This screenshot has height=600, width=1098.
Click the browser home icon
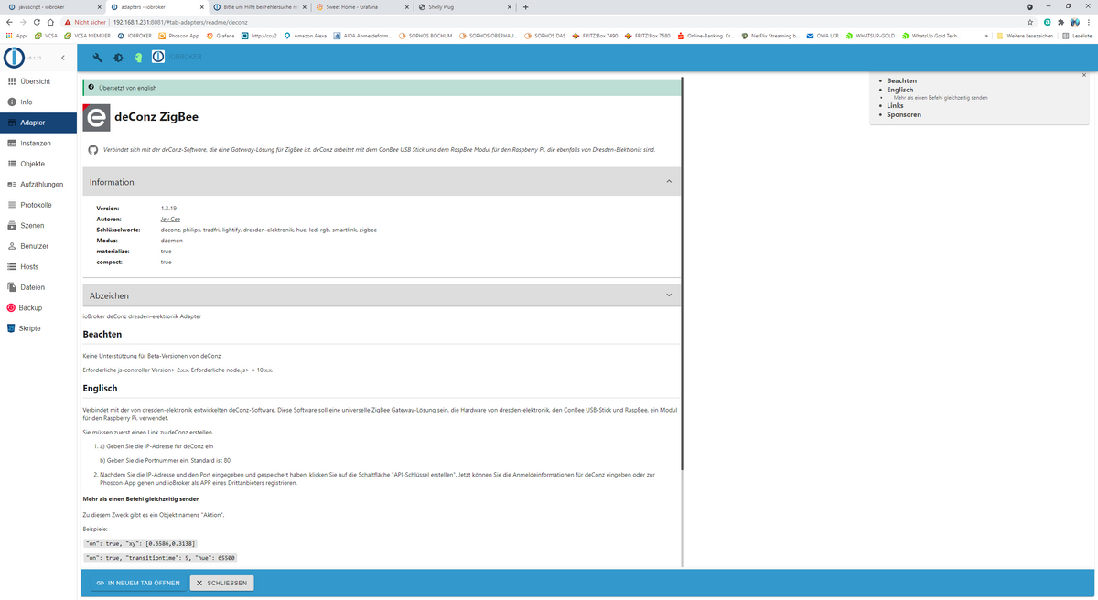(x=50, y=22)
